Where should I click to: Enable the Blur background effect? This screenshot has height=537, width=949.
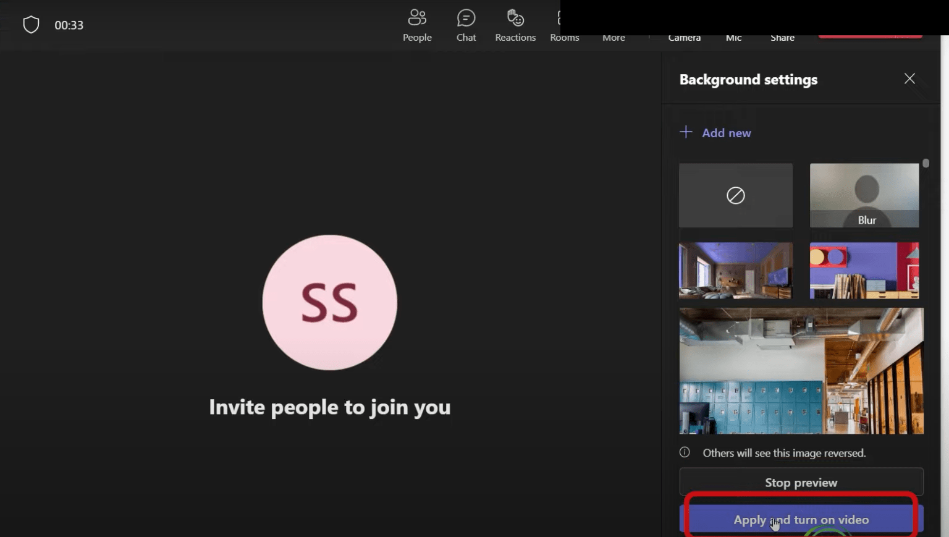pos(864,195)
